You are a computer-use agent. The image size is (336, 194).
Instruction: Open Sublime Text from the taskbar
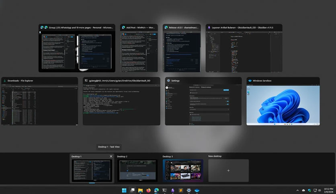[180, 190]
